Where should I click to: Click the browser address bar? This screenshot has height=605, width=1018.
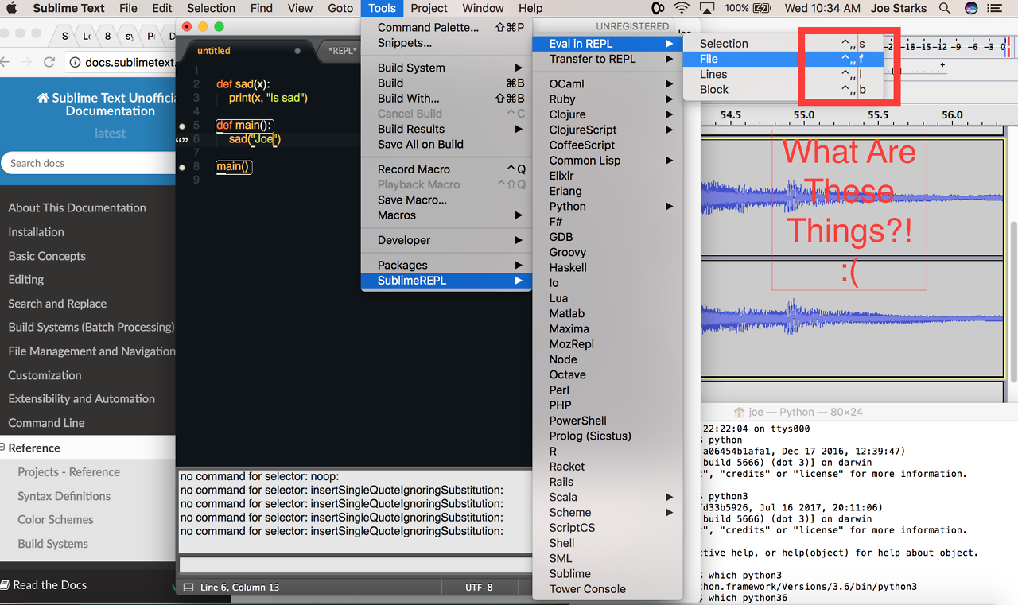[x=119, y=62]
